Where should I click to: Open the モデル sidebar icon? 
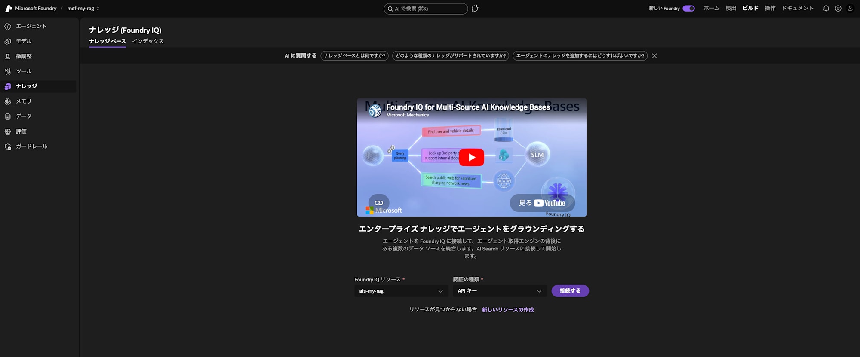click(x=8, y=42)
